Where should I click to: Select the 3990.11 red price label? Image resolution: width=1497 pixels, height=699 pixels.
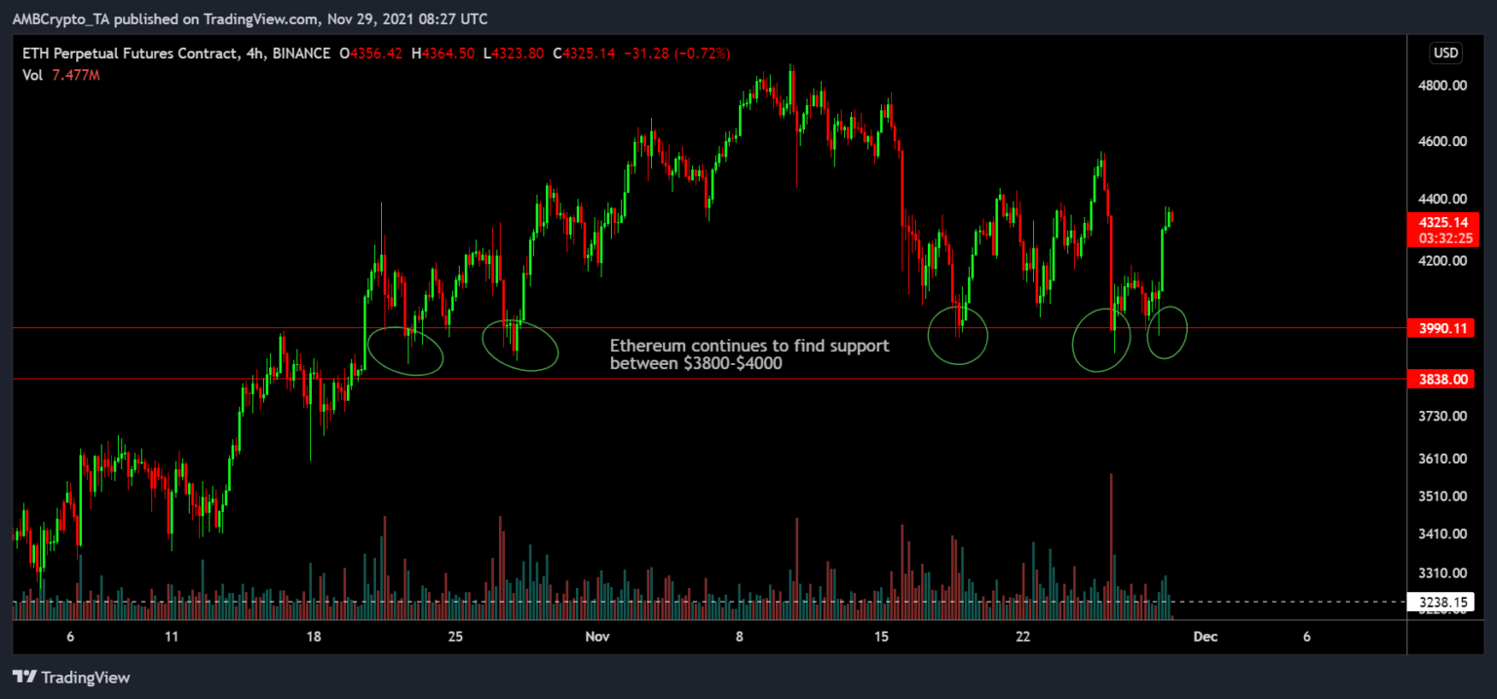point(1444,329)
